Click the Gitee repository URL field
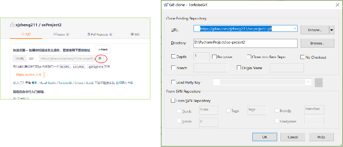The width and height of the screenshot is (343, 147). pos(67,59)
